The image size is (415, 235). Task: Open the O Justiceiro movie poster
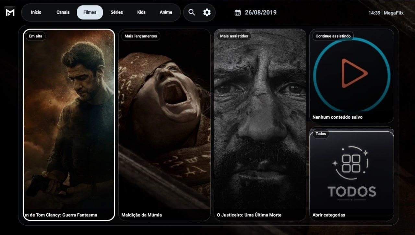point(260,125)
